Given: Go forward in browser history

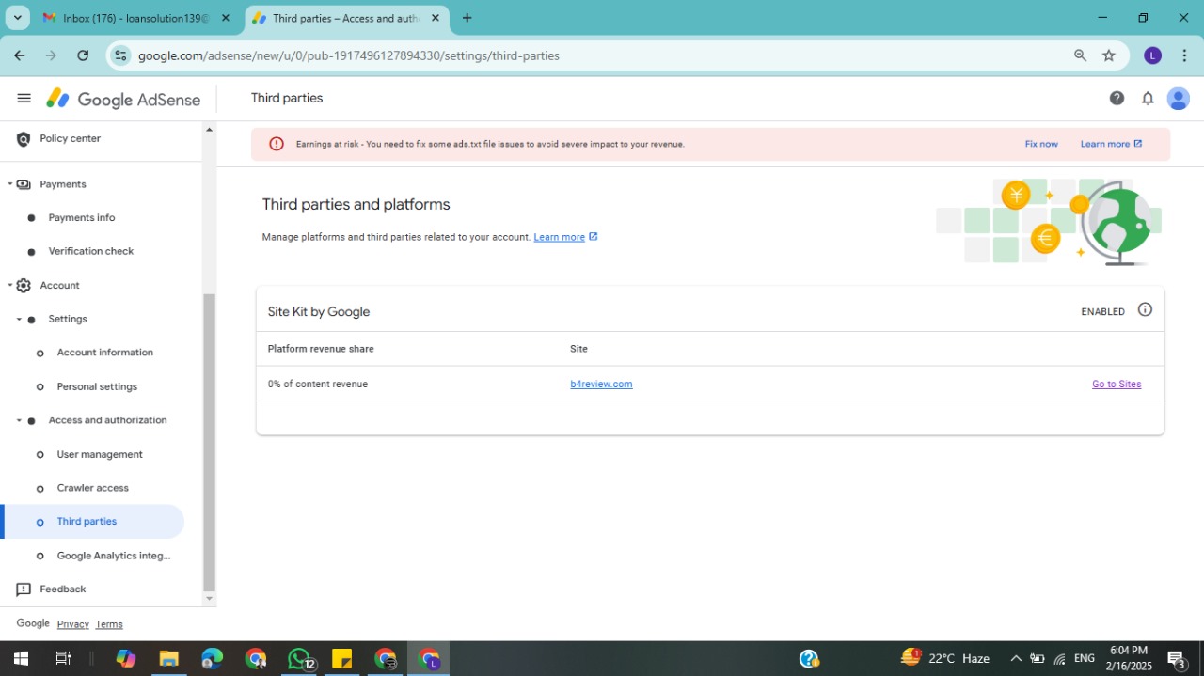Looking at the screenshot, I should (x=51, y=55).
